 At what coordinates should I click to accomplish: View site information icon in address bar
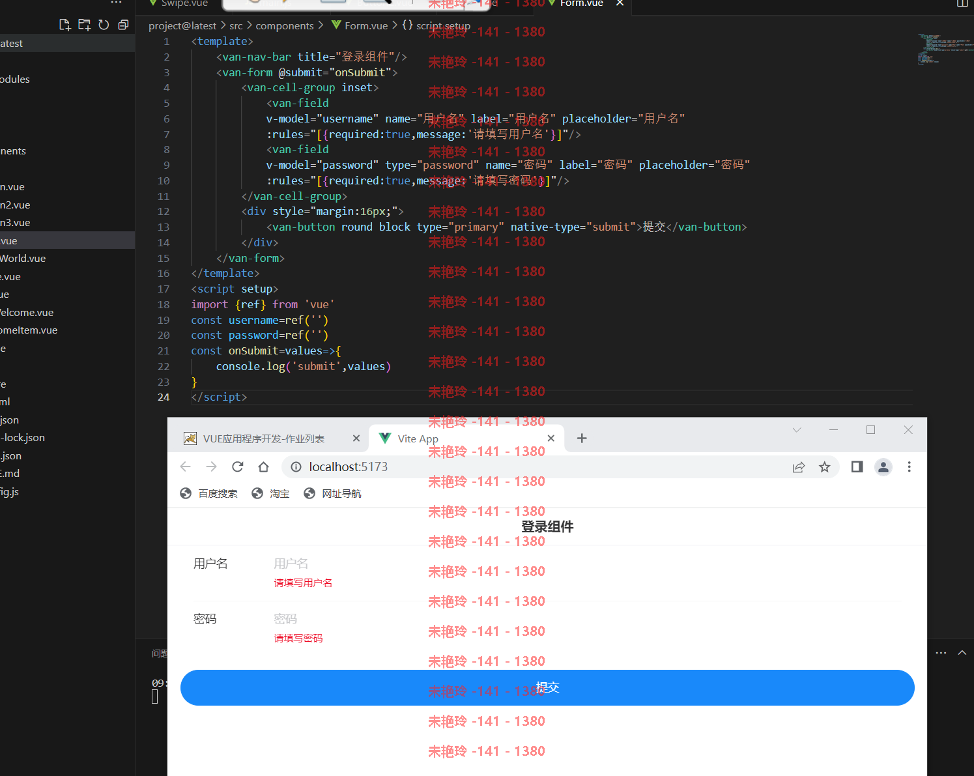click(x=296, y=467)
